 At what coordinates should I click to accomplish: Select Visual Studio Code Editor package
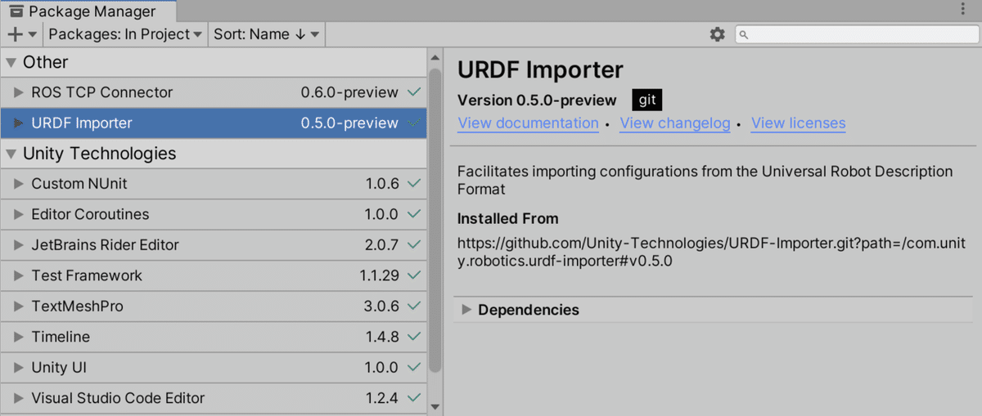point(214,398)
